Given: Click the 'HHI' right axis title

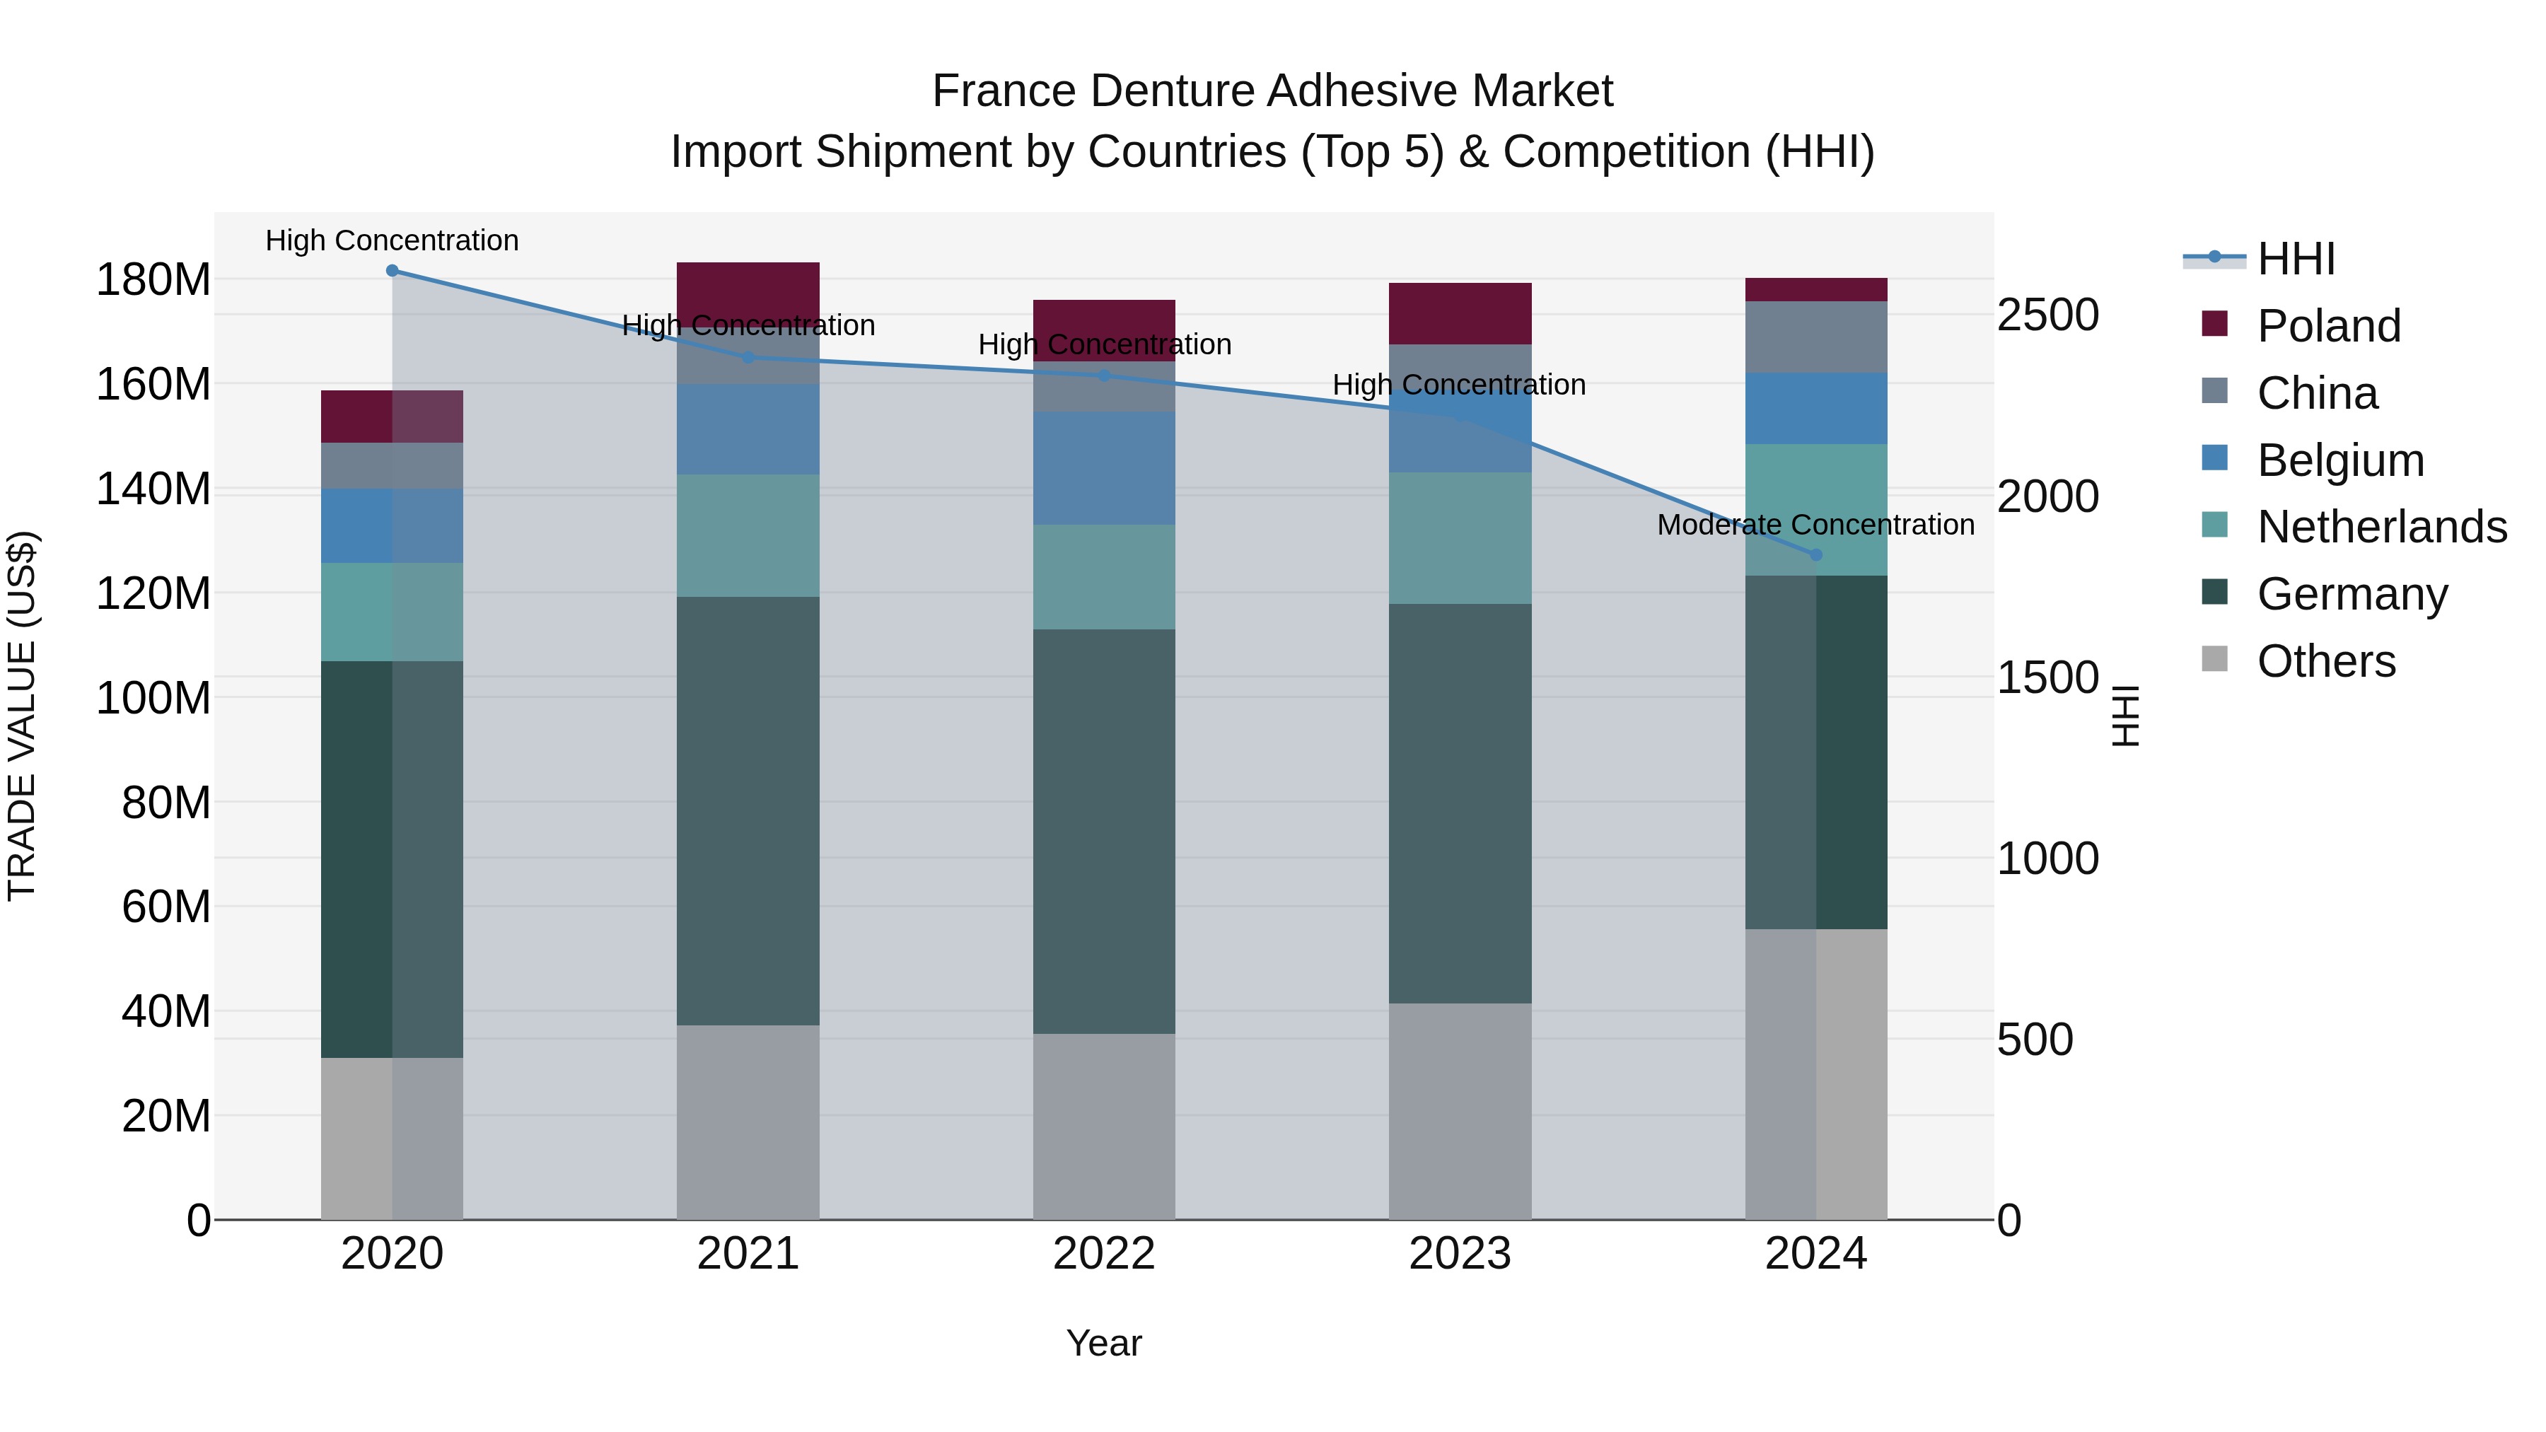Looking at the screenshot, I should click(x=2126, y=716).
